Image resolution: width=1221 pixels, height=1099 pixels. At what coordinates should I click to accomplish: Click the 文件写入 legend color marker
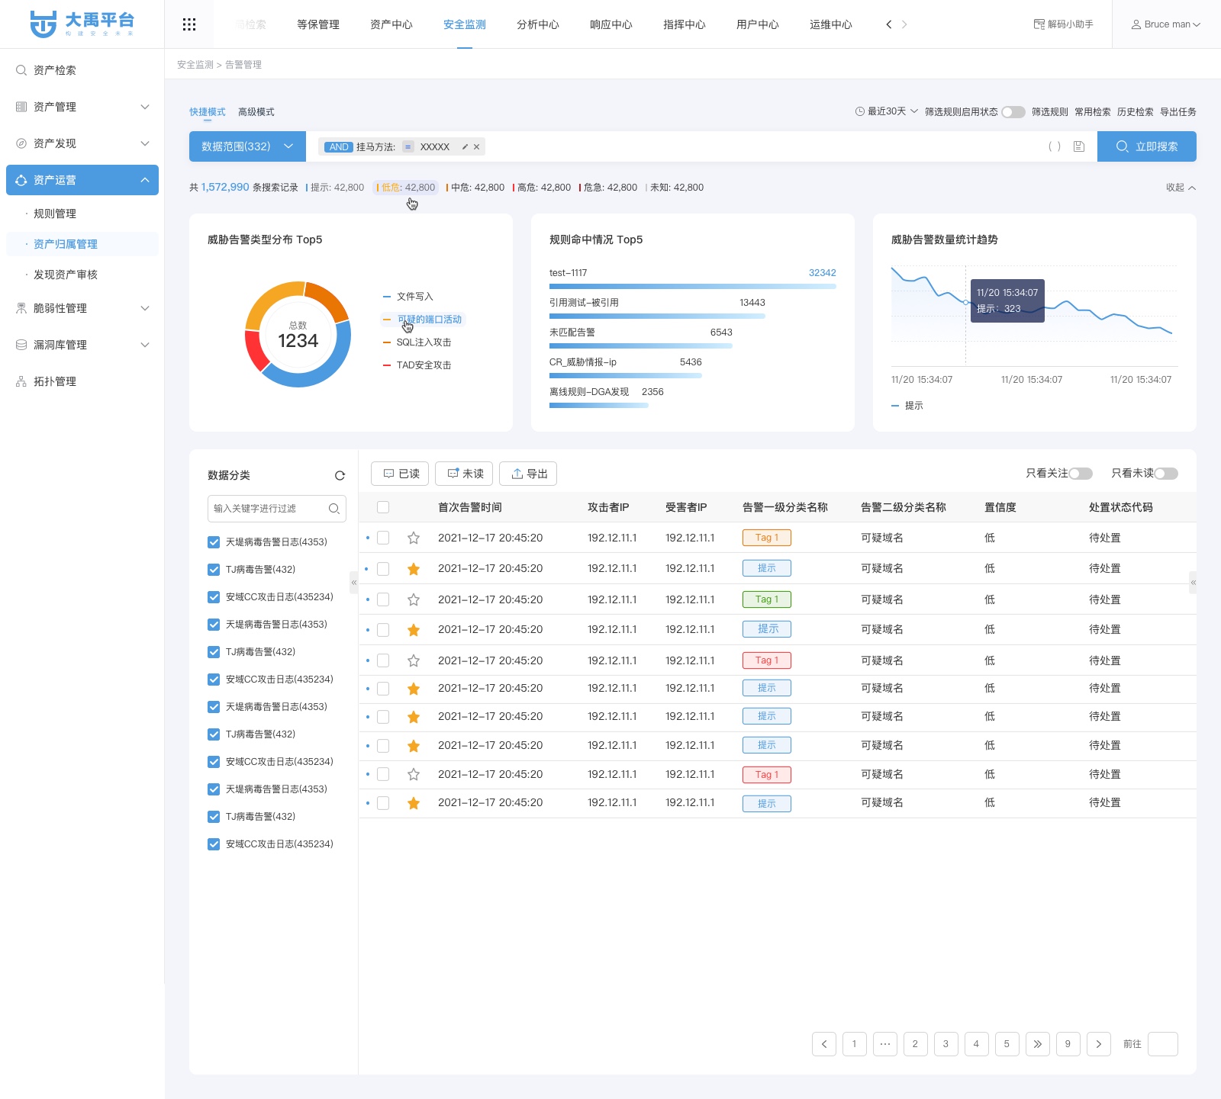(x=387, y=297)
